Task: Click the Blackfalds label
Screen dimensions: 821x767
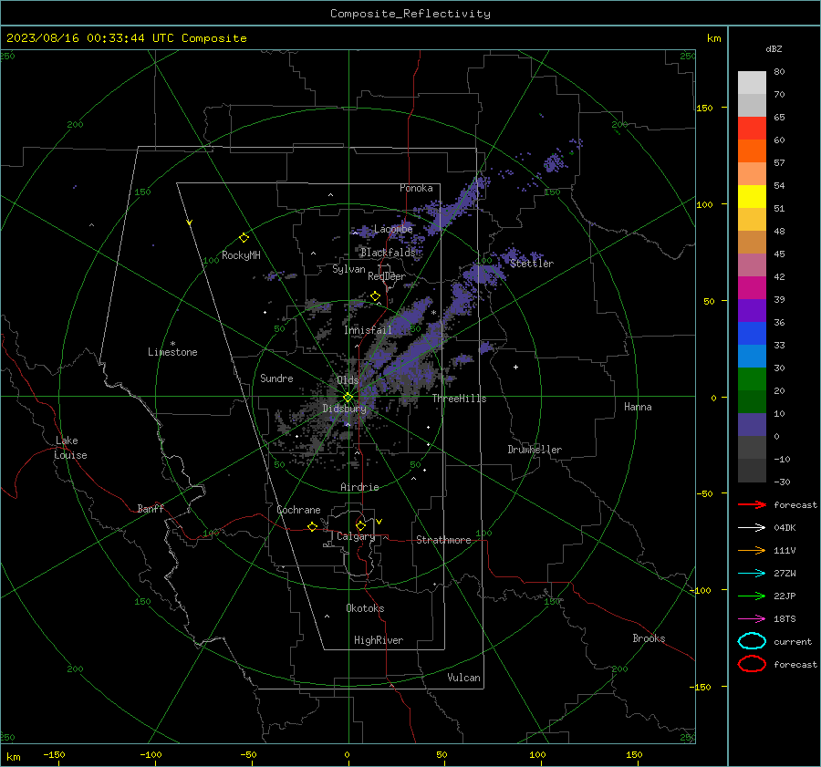Action: [388, 253]
